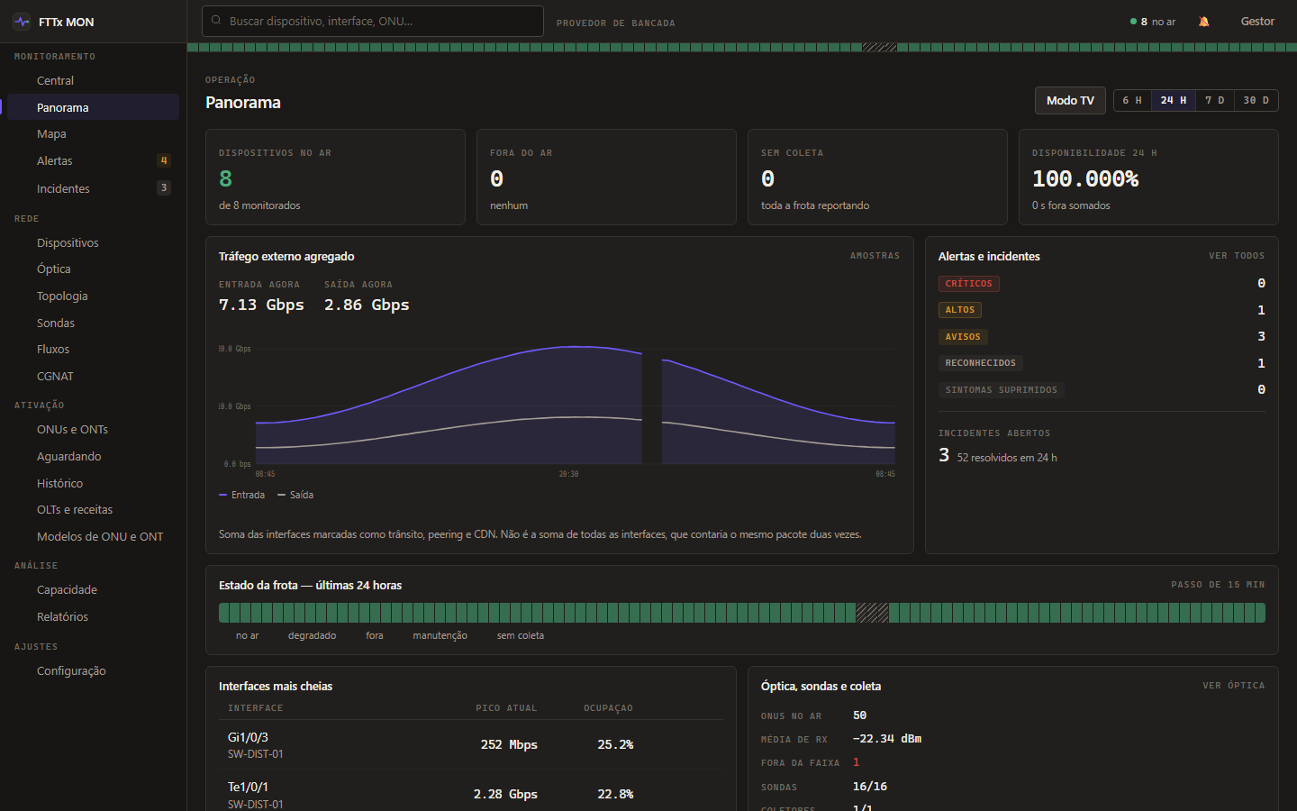Click the AMOSTRAS link on traffic chart

pos(875,256)
